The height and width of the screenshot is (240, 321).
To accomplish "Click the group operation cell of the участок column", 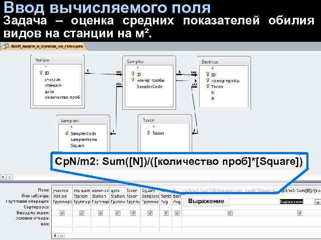I will tap(62, 202).
